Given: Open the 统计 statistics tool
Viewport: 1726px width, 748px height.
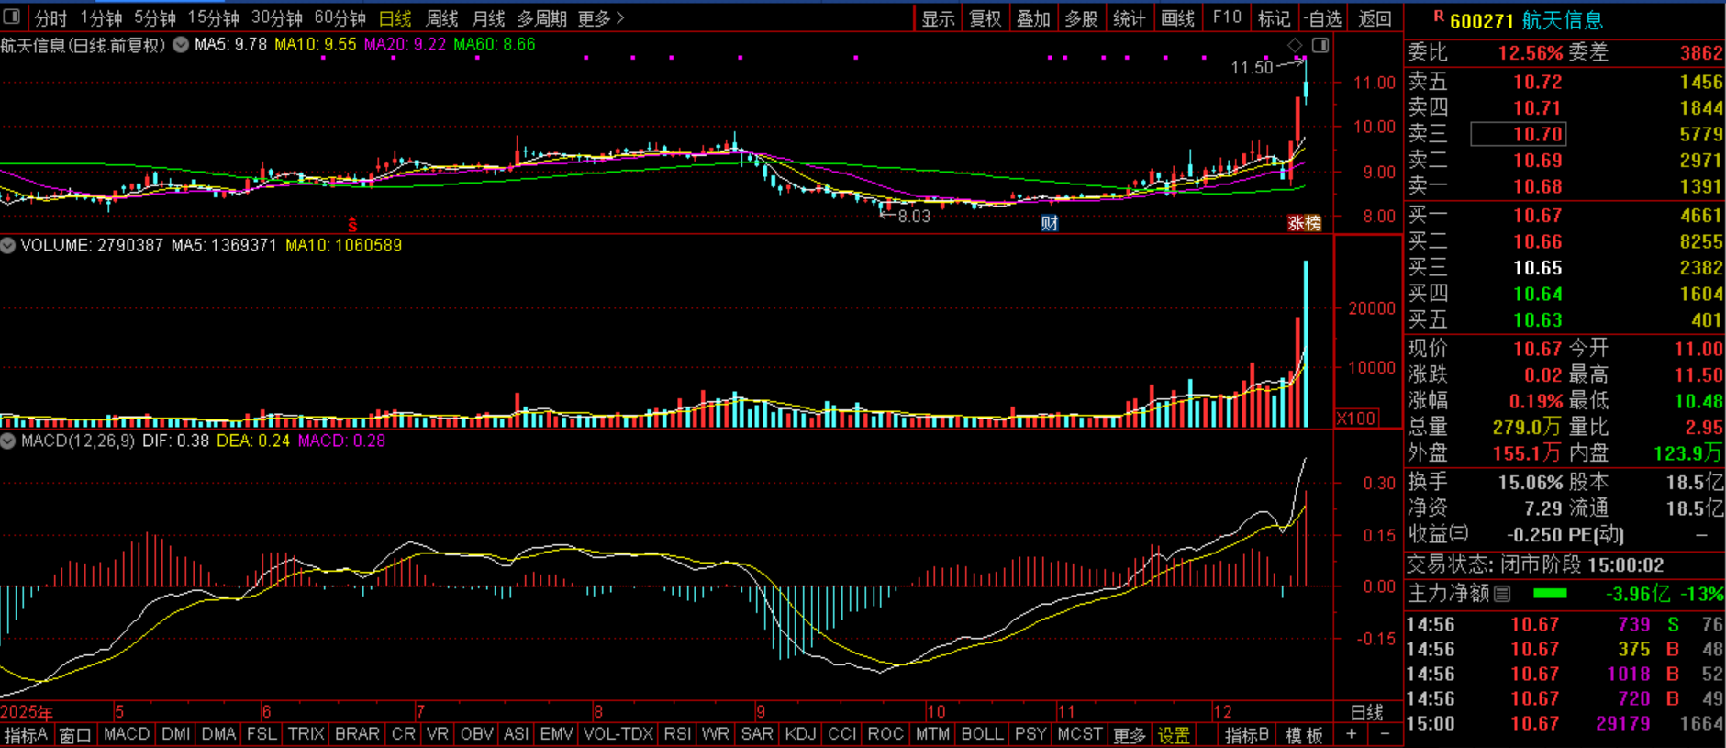Looking at the screenshot, I should point(1129,18).
